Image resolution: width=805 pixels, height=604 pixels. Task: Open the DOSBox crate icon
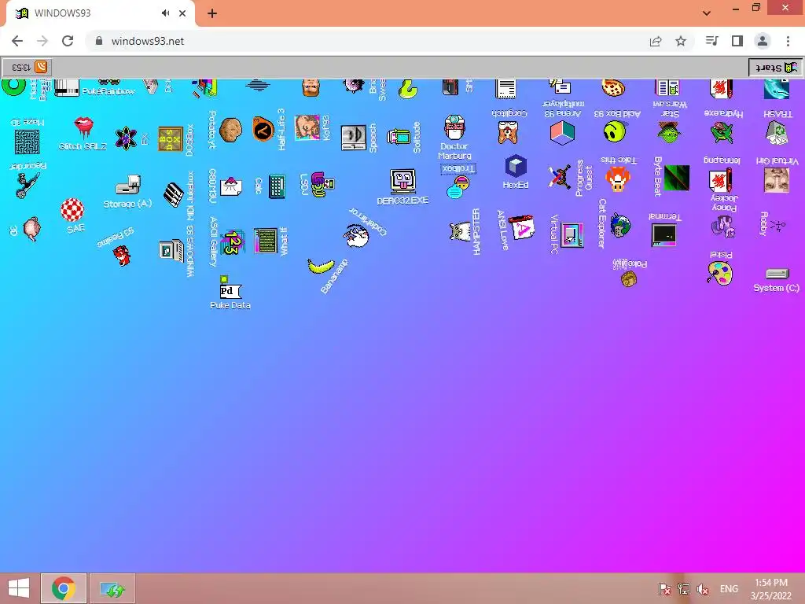tap(171, 139)
